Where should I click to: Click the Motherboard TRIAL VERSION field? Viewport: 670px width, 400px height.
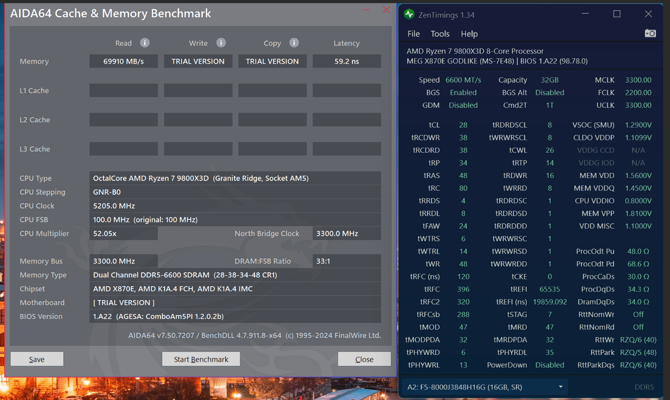pos(235,303)
